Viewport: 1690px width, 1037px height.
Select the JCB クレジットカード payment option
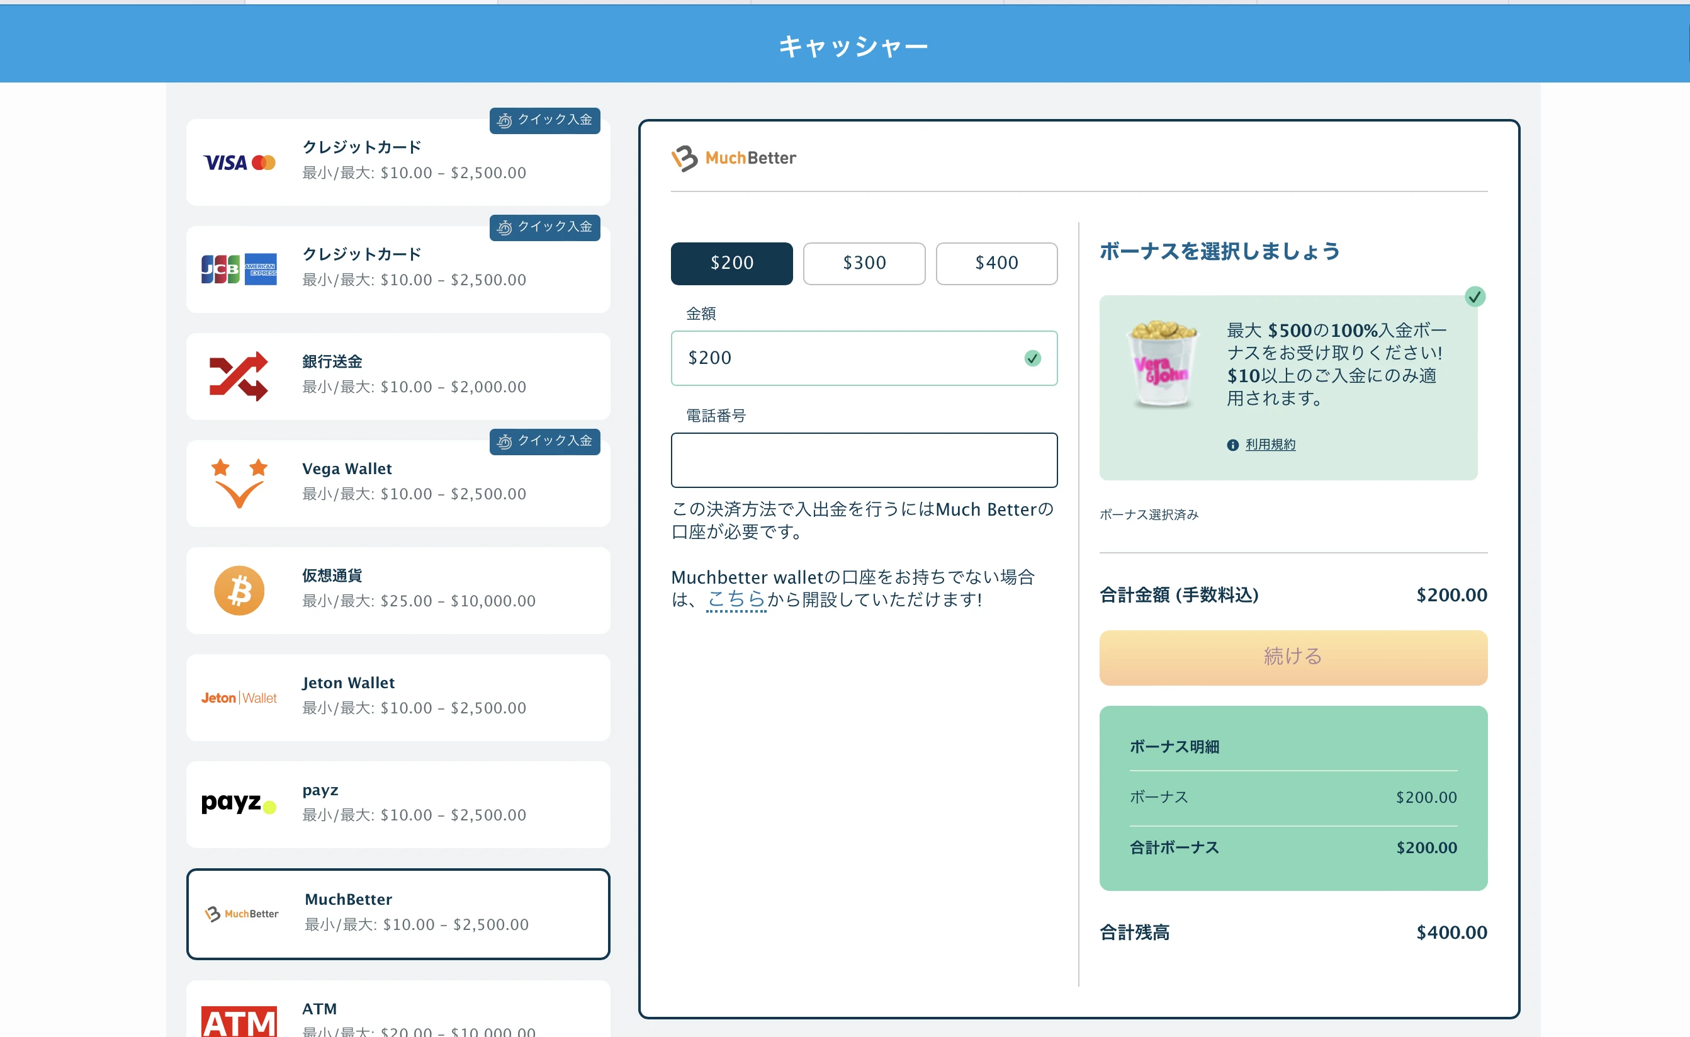tap(398, 269)
